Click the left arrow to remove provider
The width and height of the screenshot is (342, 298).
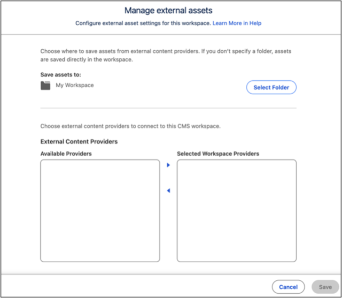168,190
